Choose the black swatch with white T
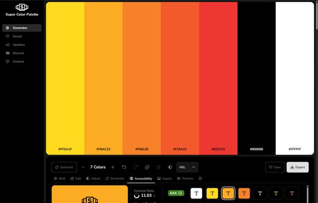318x203 pixels. tap(260, 193)
